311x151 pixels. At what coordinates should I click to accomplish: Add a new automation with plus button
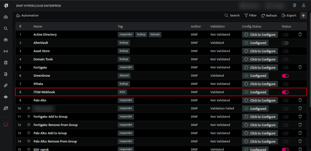(303, 15)
